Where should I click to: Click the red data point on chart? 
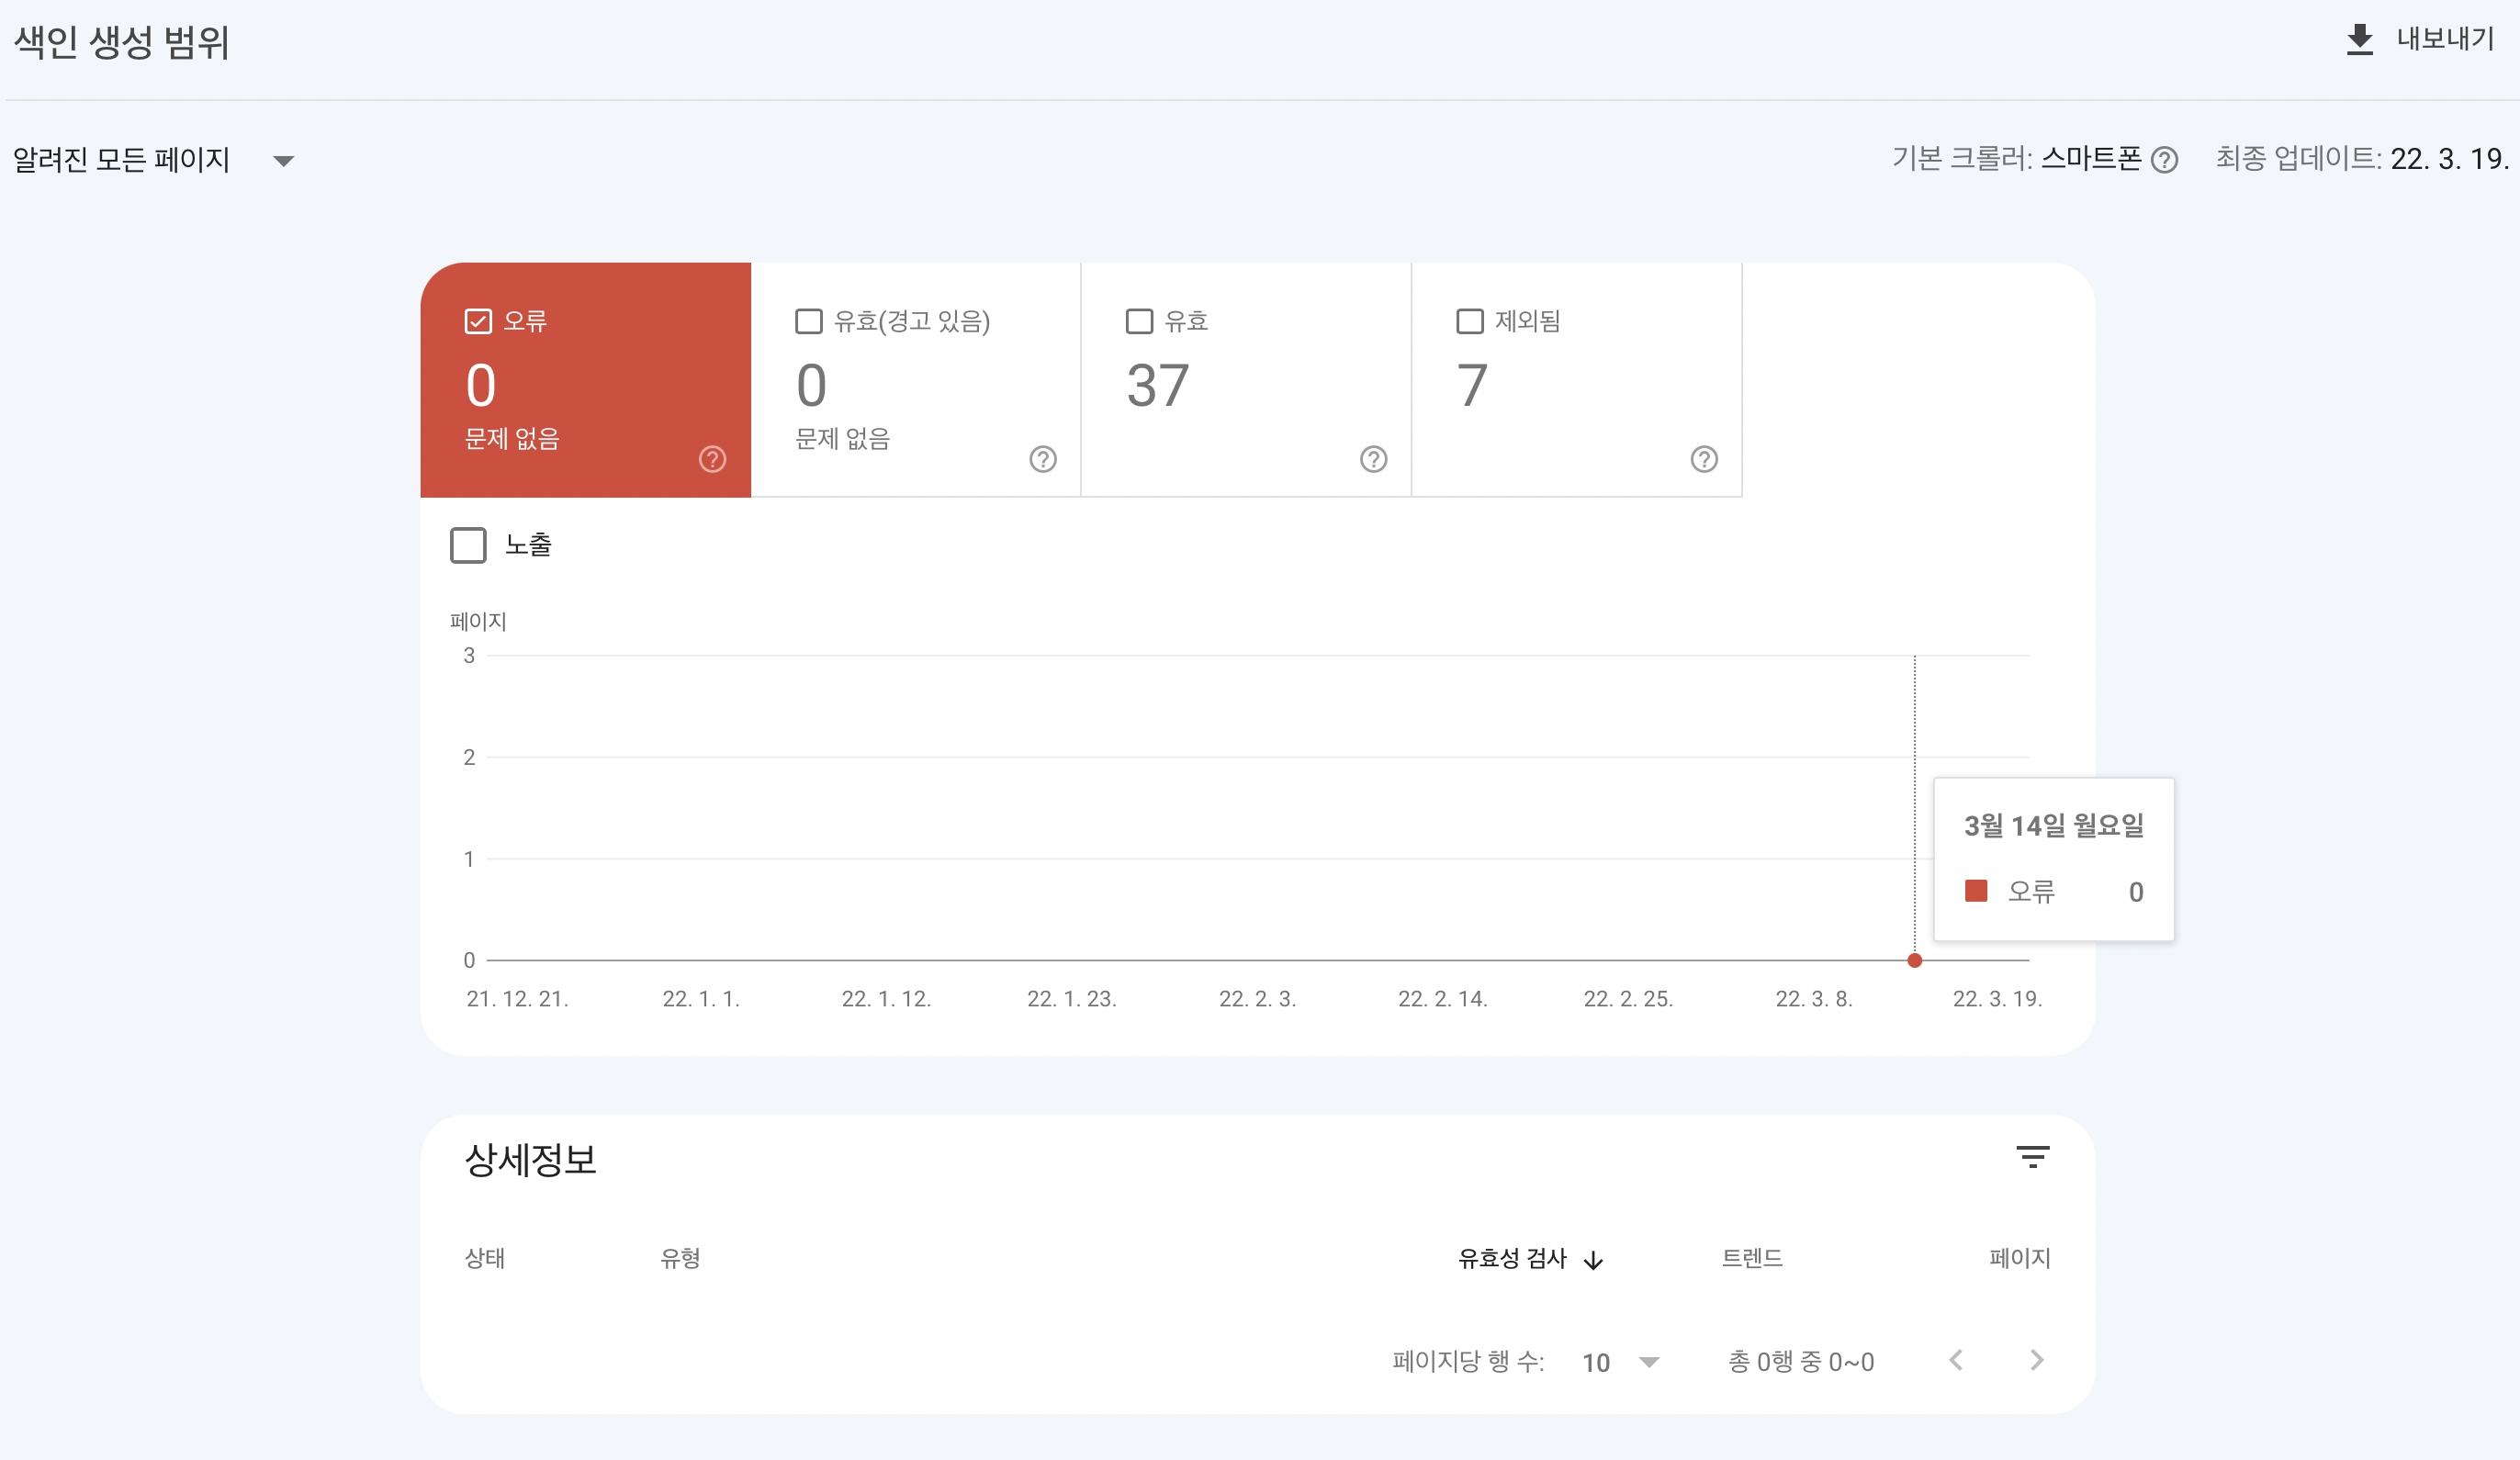pos(1914,960)
